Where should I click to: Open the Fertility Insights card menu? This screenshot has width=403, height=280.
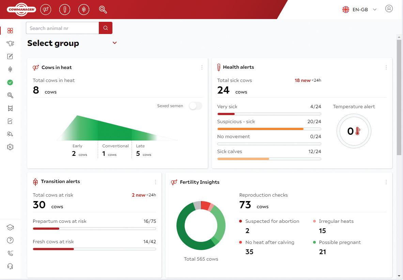coord(386,182)
